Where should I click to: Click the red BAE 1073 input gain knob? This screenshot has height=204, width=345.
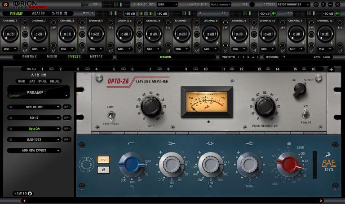click(289, 165)
